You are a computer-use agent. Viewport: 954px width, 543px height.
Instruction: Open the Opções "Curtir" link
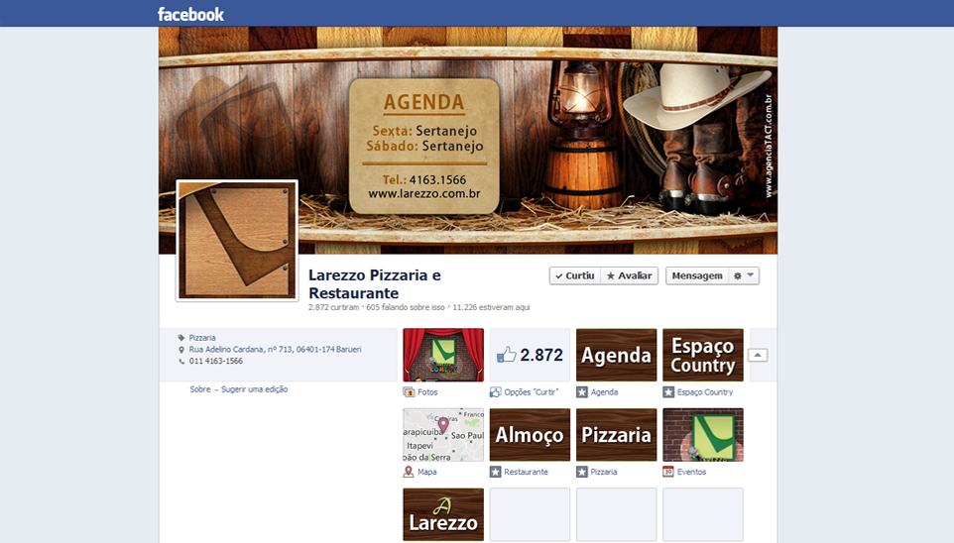531,392
